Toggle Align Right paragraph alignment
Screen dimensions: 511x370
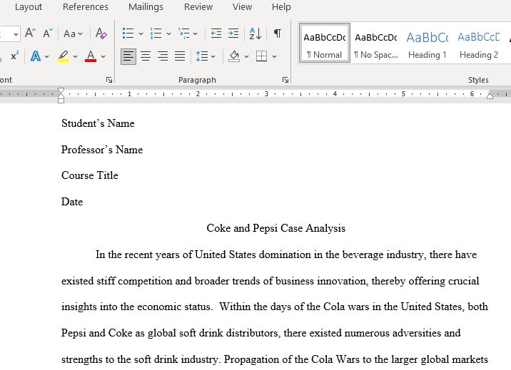(163, 56)
